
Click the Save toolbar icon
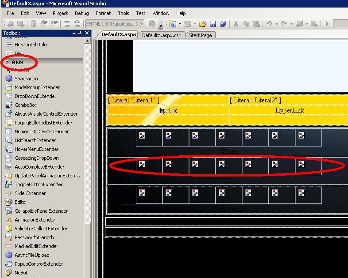(x=213, y=24)
